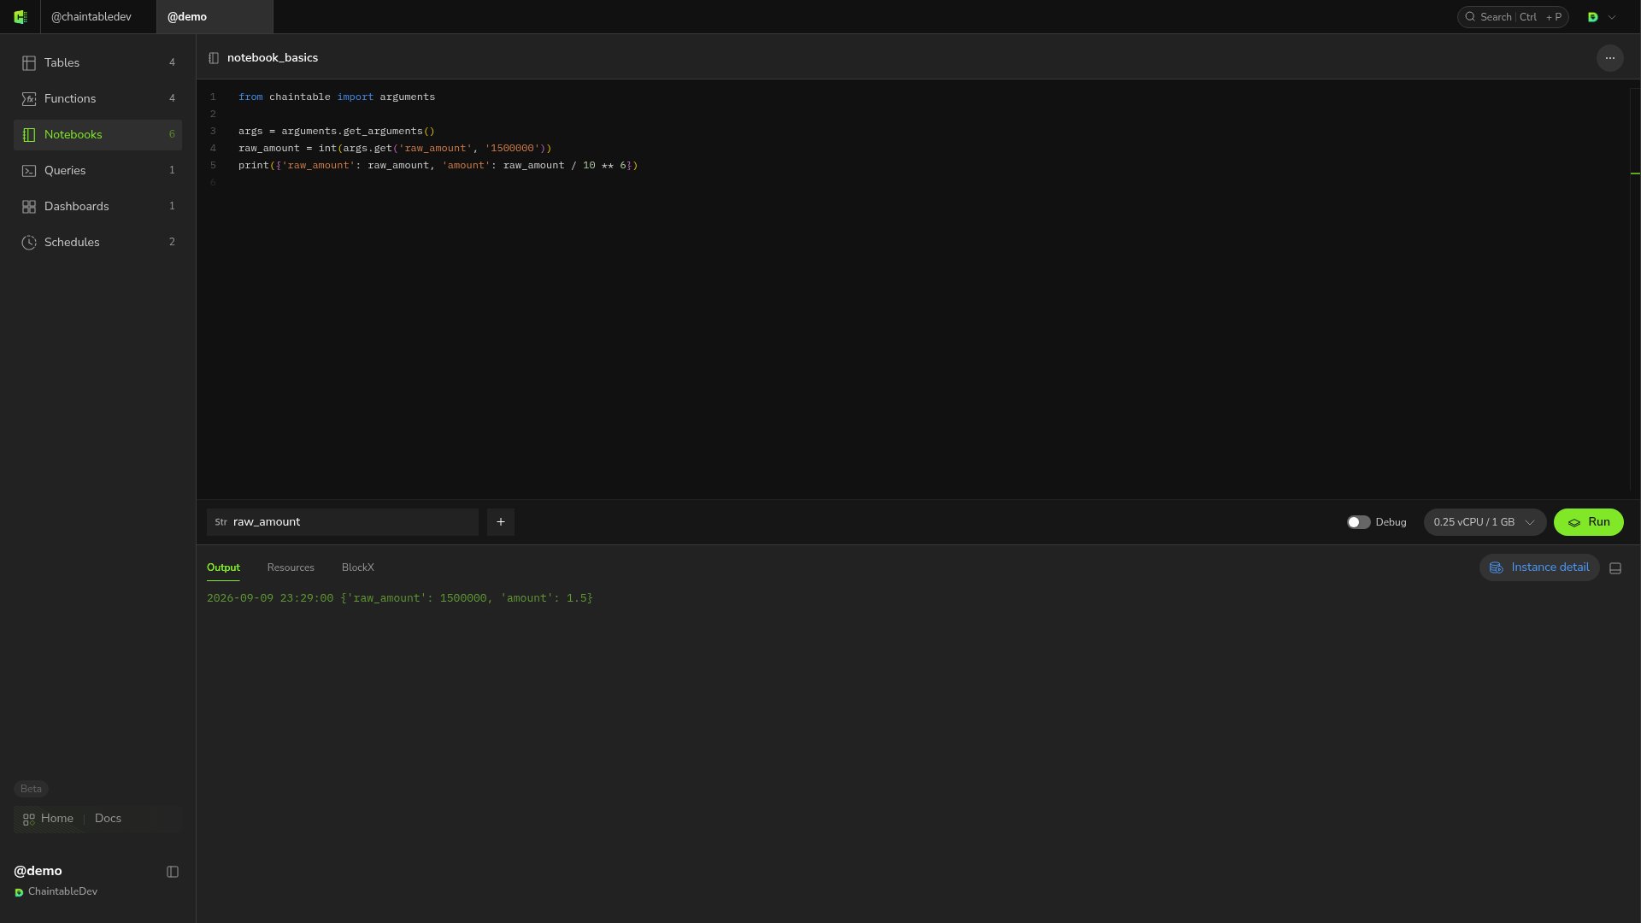Open the Docs link

[x=108, y=819]
